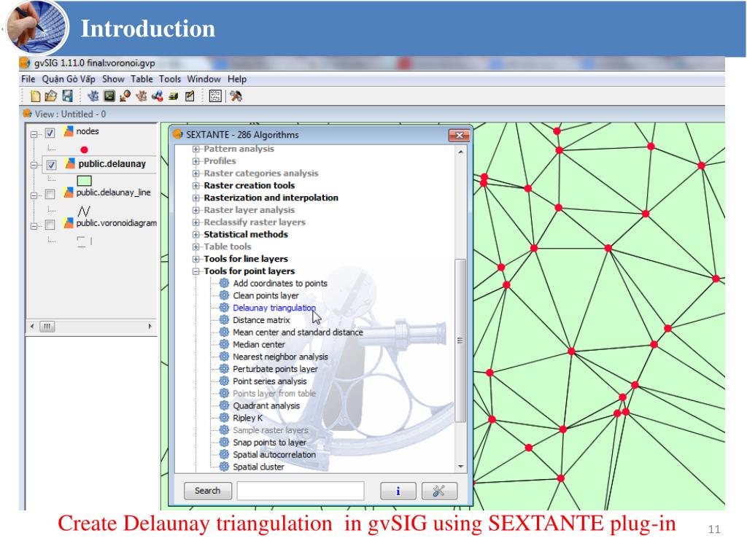Select the Nearest neighbor analysis algorithm
Screen dimensions: 747x560
(281, 357)
